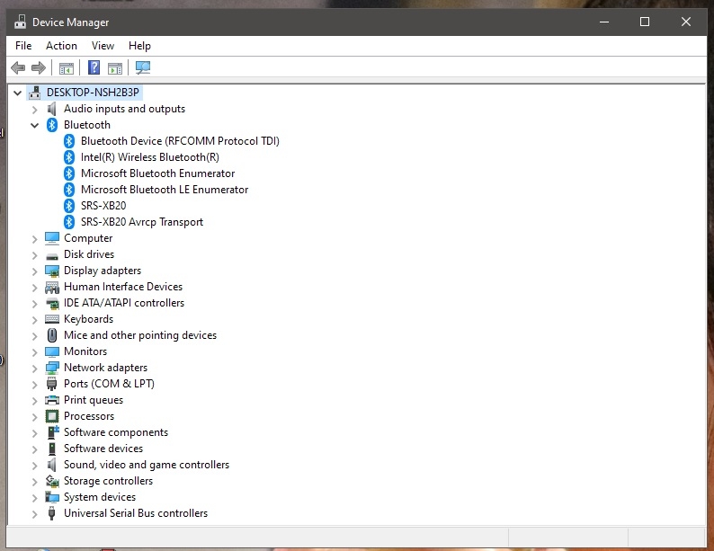The height and width of the screenshot is (551, 714).
Task: Click the Ports (COM & LPT) icon
Action: [x=52, y=384]
